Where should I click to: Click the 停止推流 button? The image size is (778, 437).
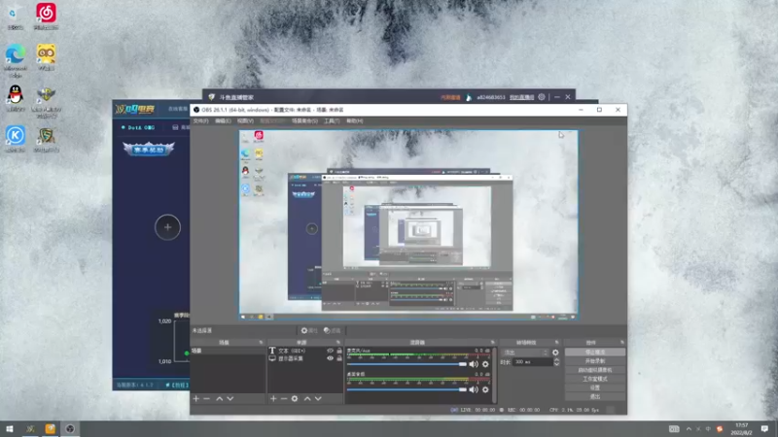click(595, 353)
